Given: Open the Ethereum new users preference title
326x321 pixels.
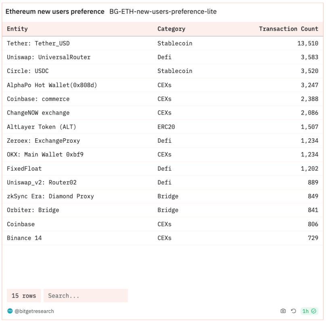Looking at the screenshot, I should pyautogui.click(x=55, y=12).
